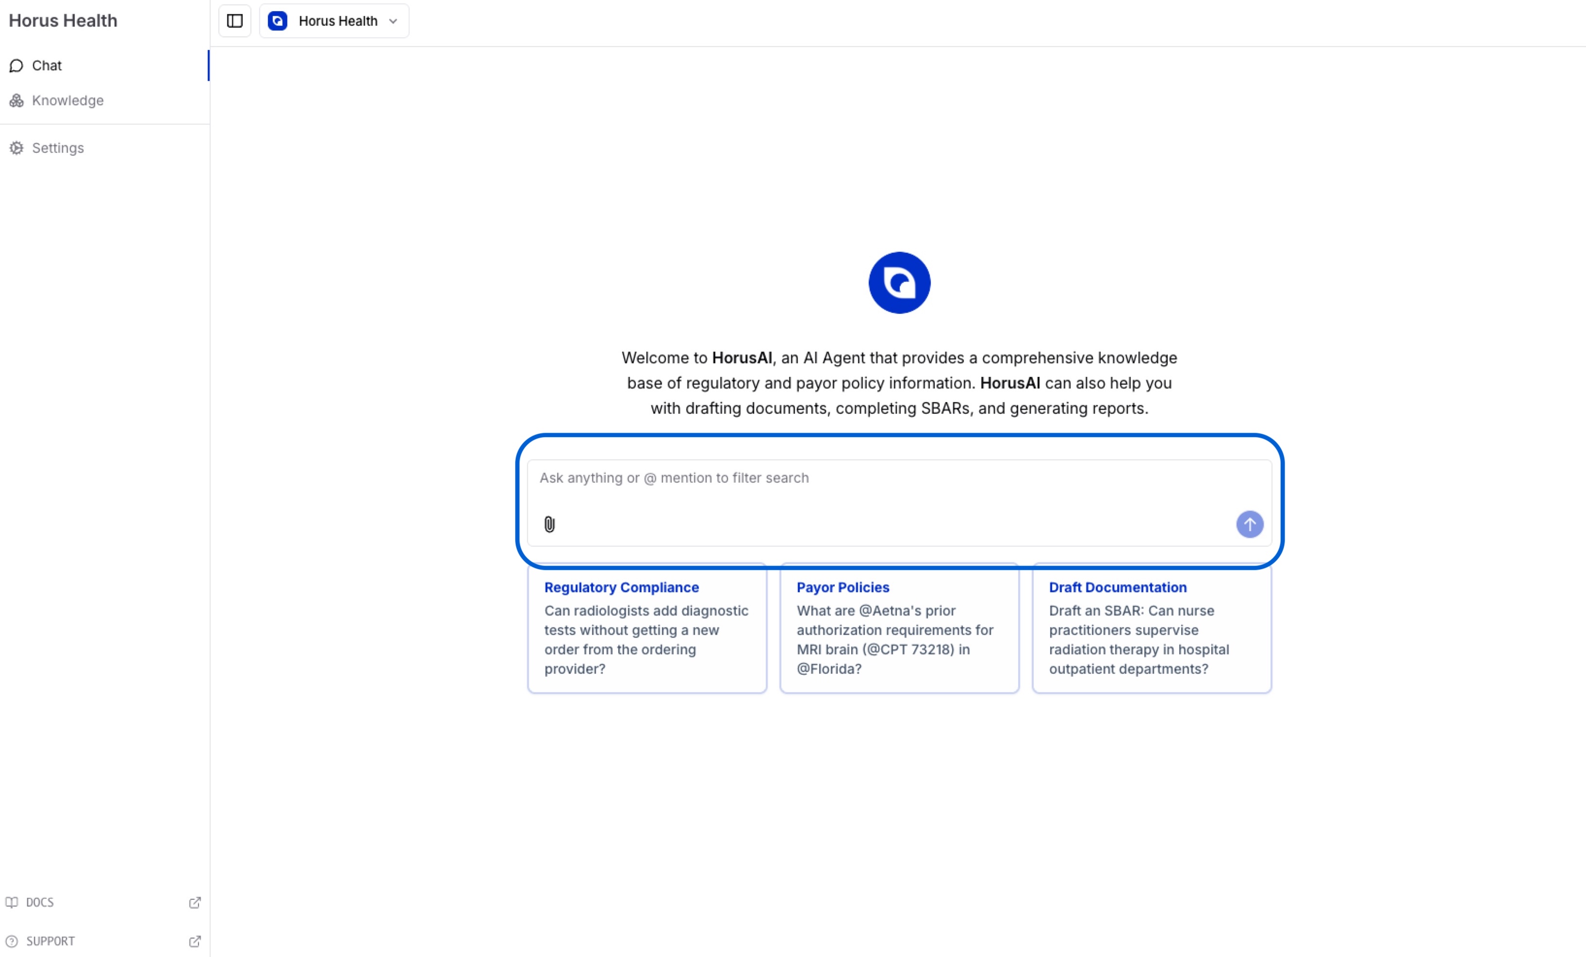Screen dimensions: 1586x957
Task: Click the external link icon beside SUPPORT
Action: point(195,941)
